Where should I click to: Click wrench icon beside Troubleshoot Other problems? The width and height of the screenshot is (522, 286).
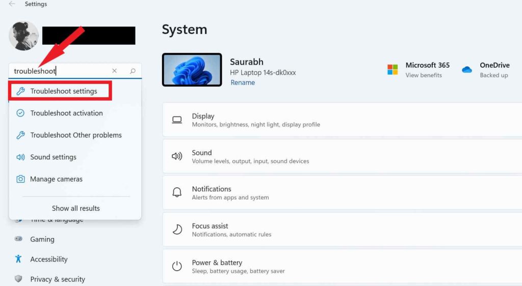click(x=20, y=135)
